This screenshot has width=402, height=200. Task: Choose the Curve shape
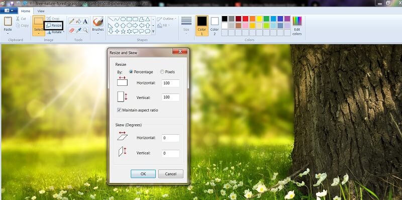[117, 19]
